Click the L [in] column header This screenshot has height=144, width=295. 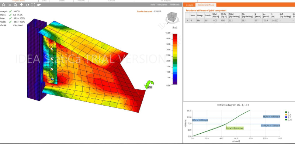(x=274, y=15)
